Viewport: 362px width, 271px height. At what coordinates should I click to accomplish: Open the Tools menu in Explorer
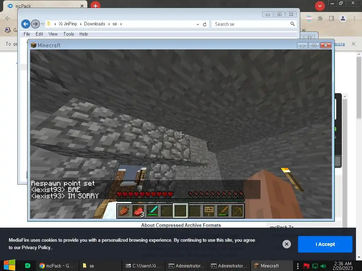[69, 34]
